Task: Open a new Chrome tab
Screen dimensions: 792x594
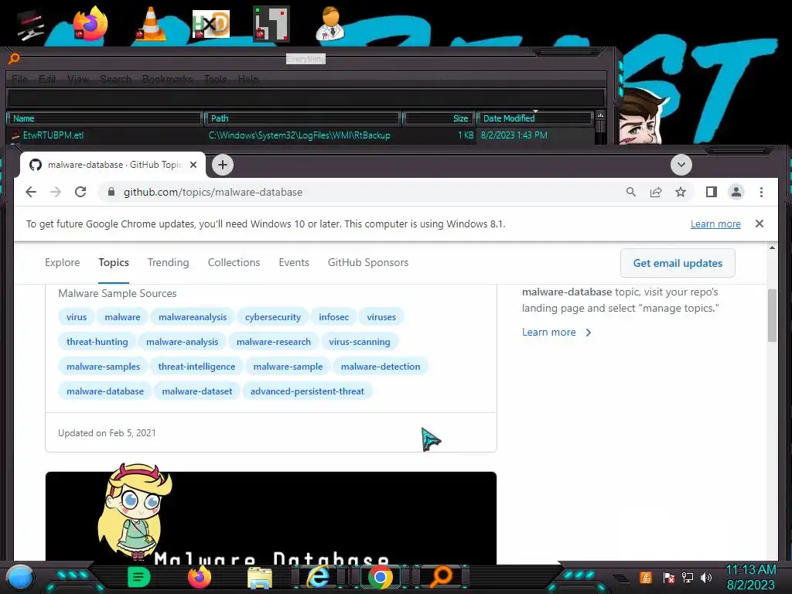Action: (x=223, y=165)
